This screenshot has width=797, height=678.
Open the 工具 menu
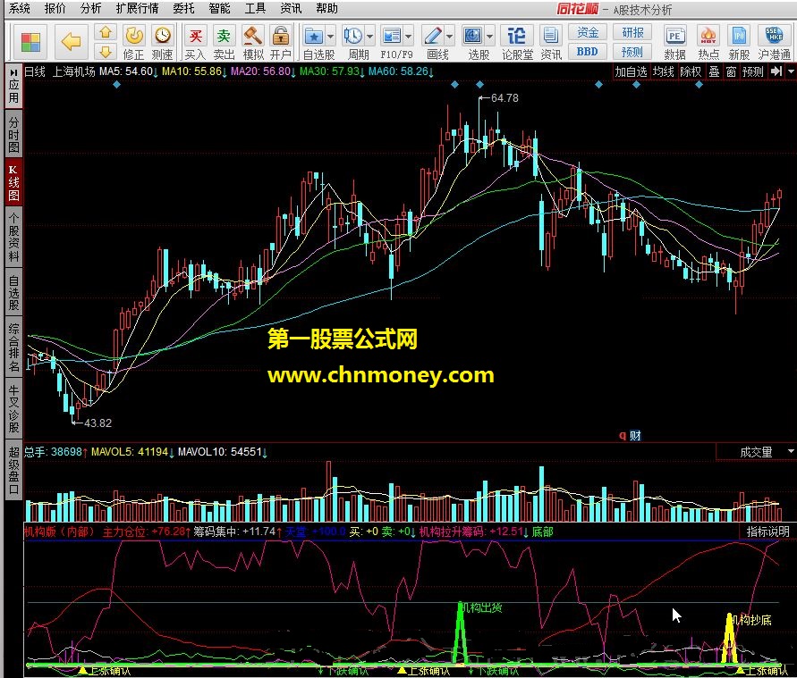tap(255, 8)
